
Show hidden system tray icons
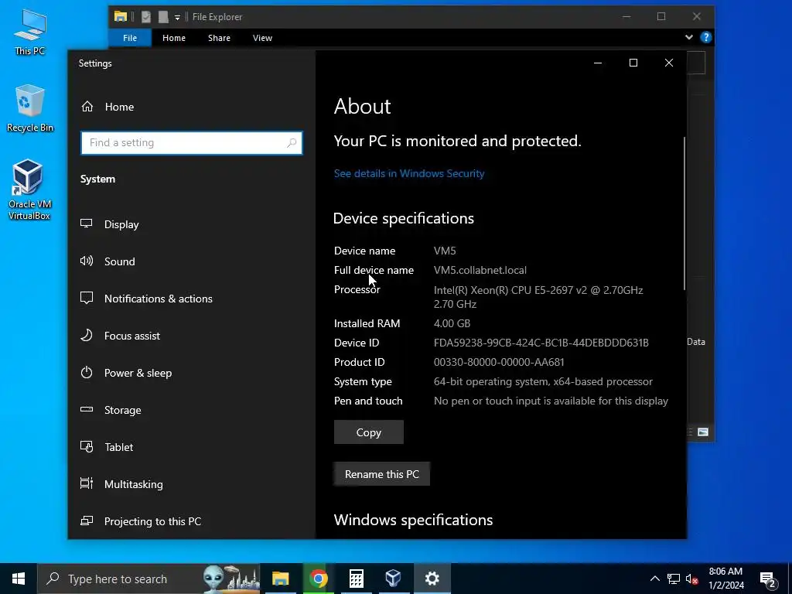[654, 579]
